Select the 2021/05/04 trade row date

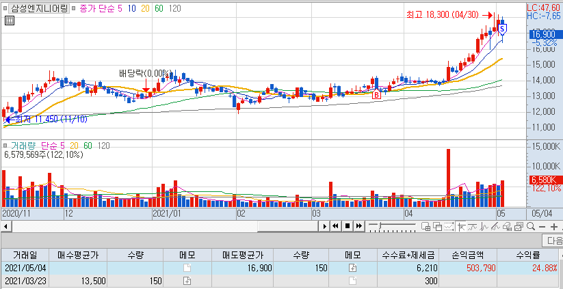click(25, 268)
